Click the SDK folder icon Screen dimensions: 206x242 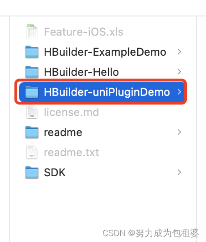[32, 172]
